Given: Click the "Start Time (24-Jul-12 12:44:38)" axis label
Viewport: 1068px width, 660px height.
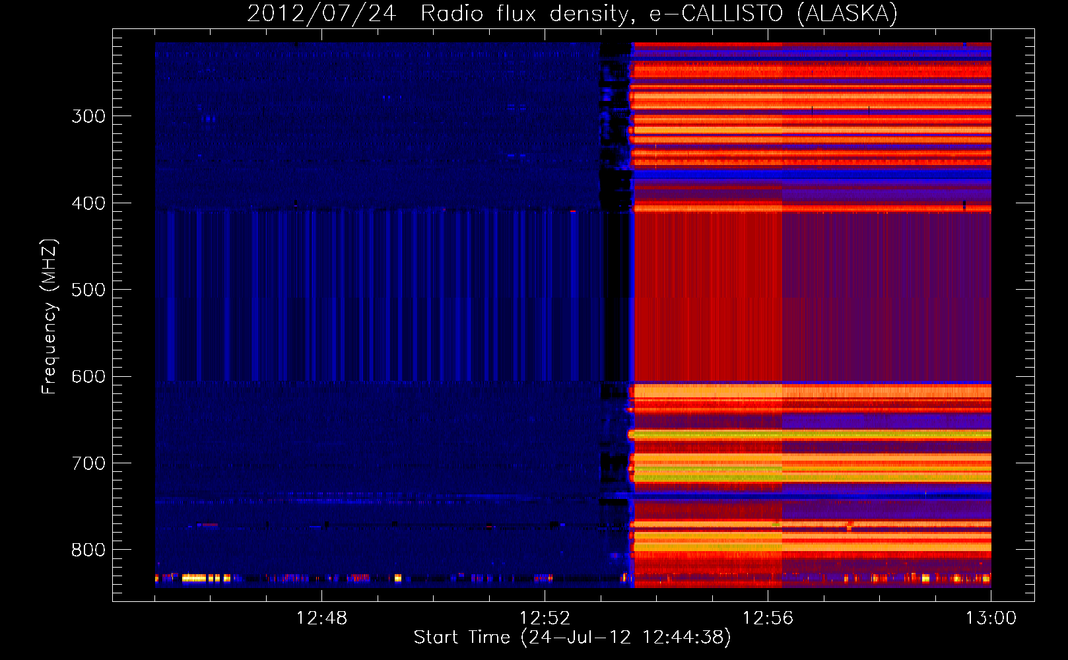Looking at the screenshot, I should tap(572, 638).
